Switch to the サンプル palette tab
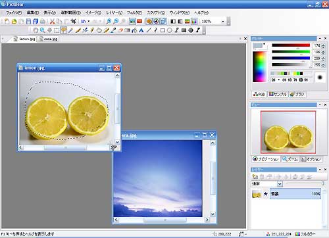Image resolution: width=329 pixels, height=238 pixels. click(x=278, y=94)
